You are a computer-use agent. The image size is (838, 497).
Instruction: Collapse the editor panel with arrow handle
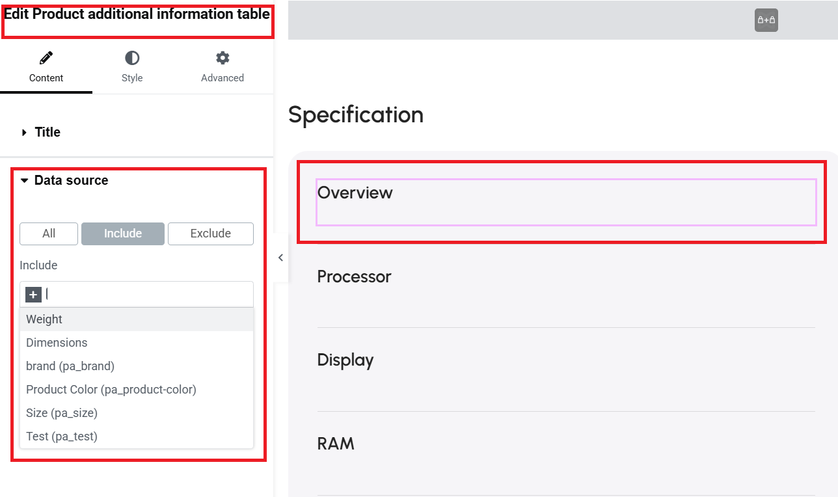pos(280,258)
